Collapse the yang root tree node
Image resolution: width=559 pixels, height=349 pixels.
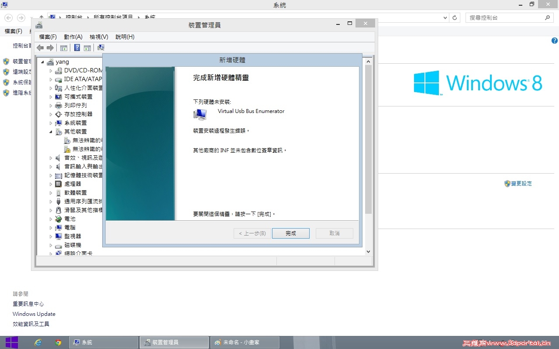43,62
